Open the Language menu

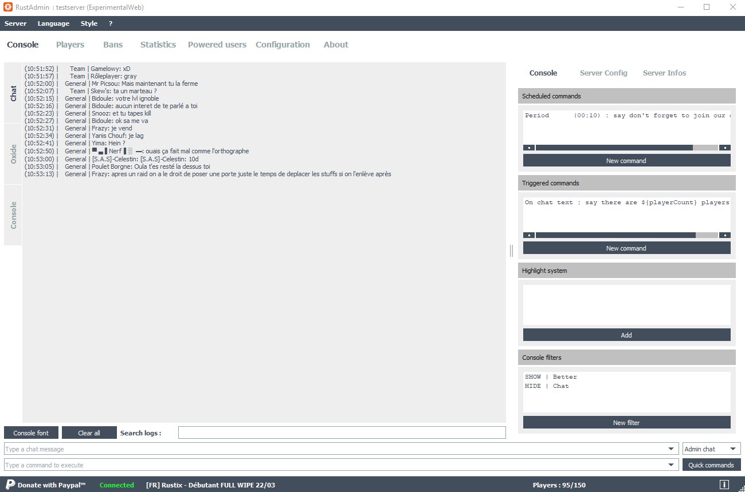53,23
